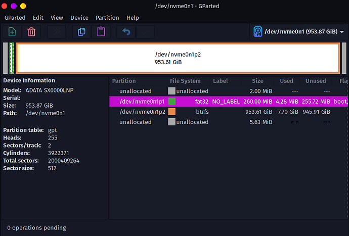Click the New partition toolbar icon
This screenshot has height=236, width=349.
[x=12, y=32]
